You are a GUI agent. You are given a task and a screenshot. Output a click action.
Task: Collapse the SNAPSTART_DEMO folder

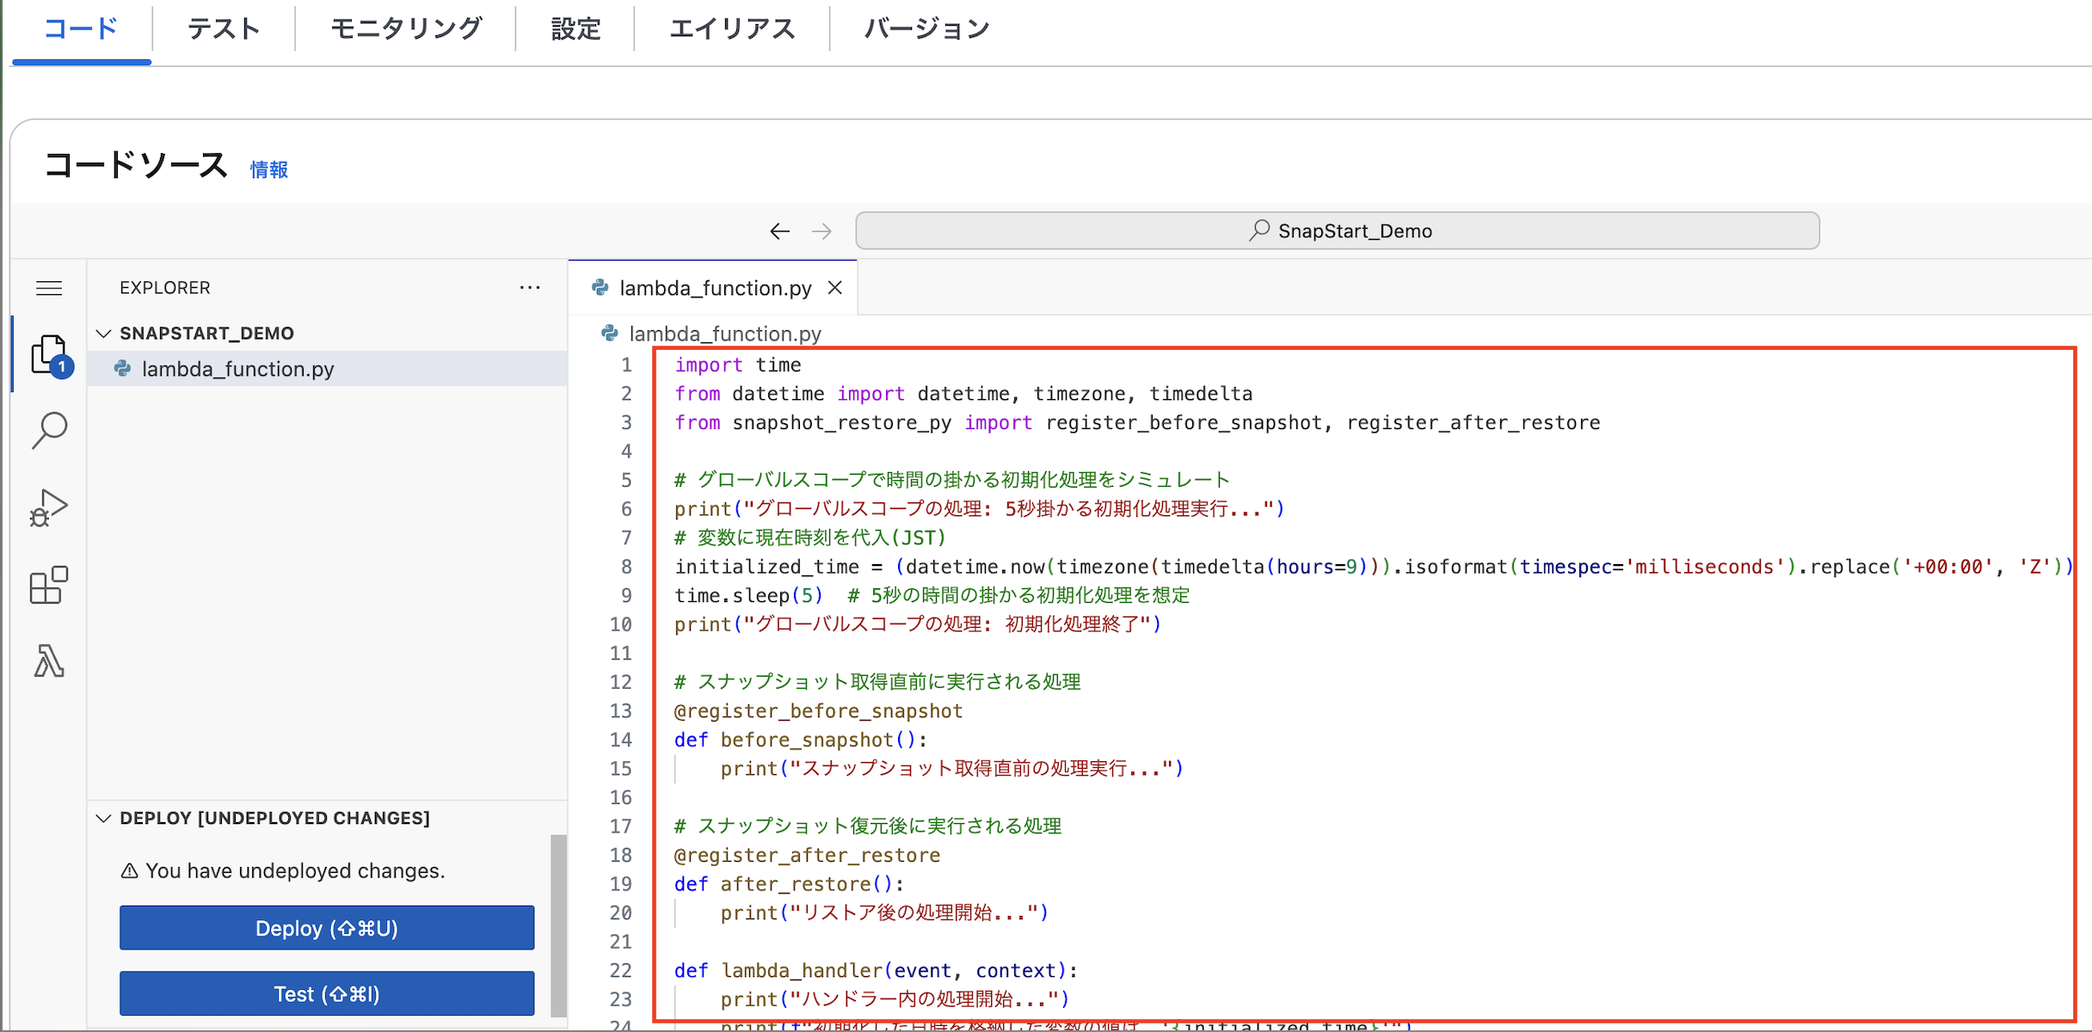(x=104, y=333)
